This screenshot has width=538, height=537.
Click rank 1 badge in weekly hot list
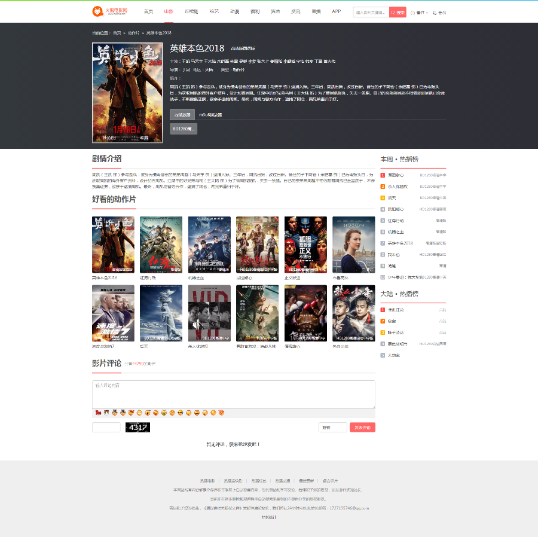click(383, 175)
